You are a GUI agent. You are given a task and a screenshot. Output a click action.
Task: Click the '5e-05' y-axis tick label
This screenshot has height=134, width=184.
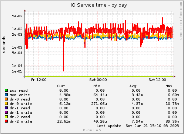(17, 71)
